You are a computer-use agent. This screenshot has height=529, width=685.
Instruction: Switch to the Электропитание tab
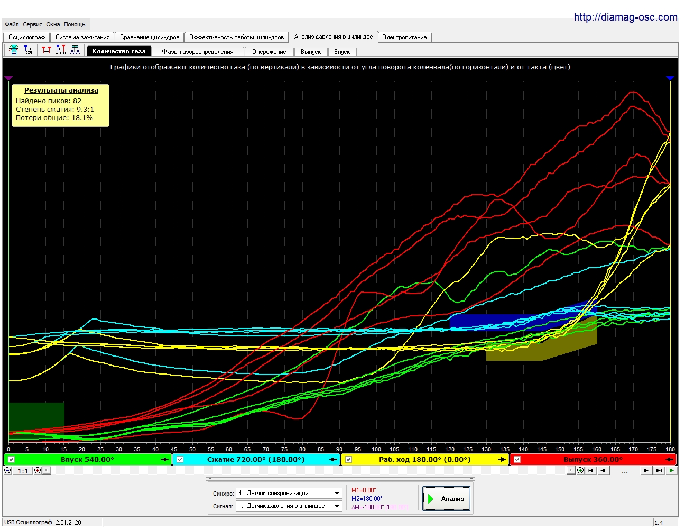404,37
